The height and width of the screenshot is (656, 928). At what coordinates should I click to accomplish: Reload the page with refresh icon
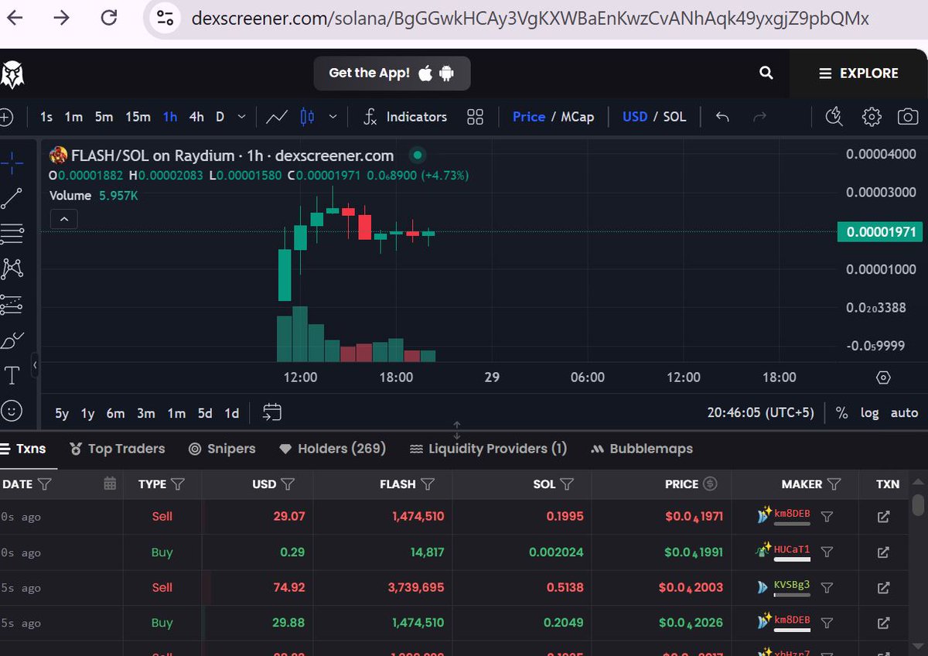click(110, 17)
